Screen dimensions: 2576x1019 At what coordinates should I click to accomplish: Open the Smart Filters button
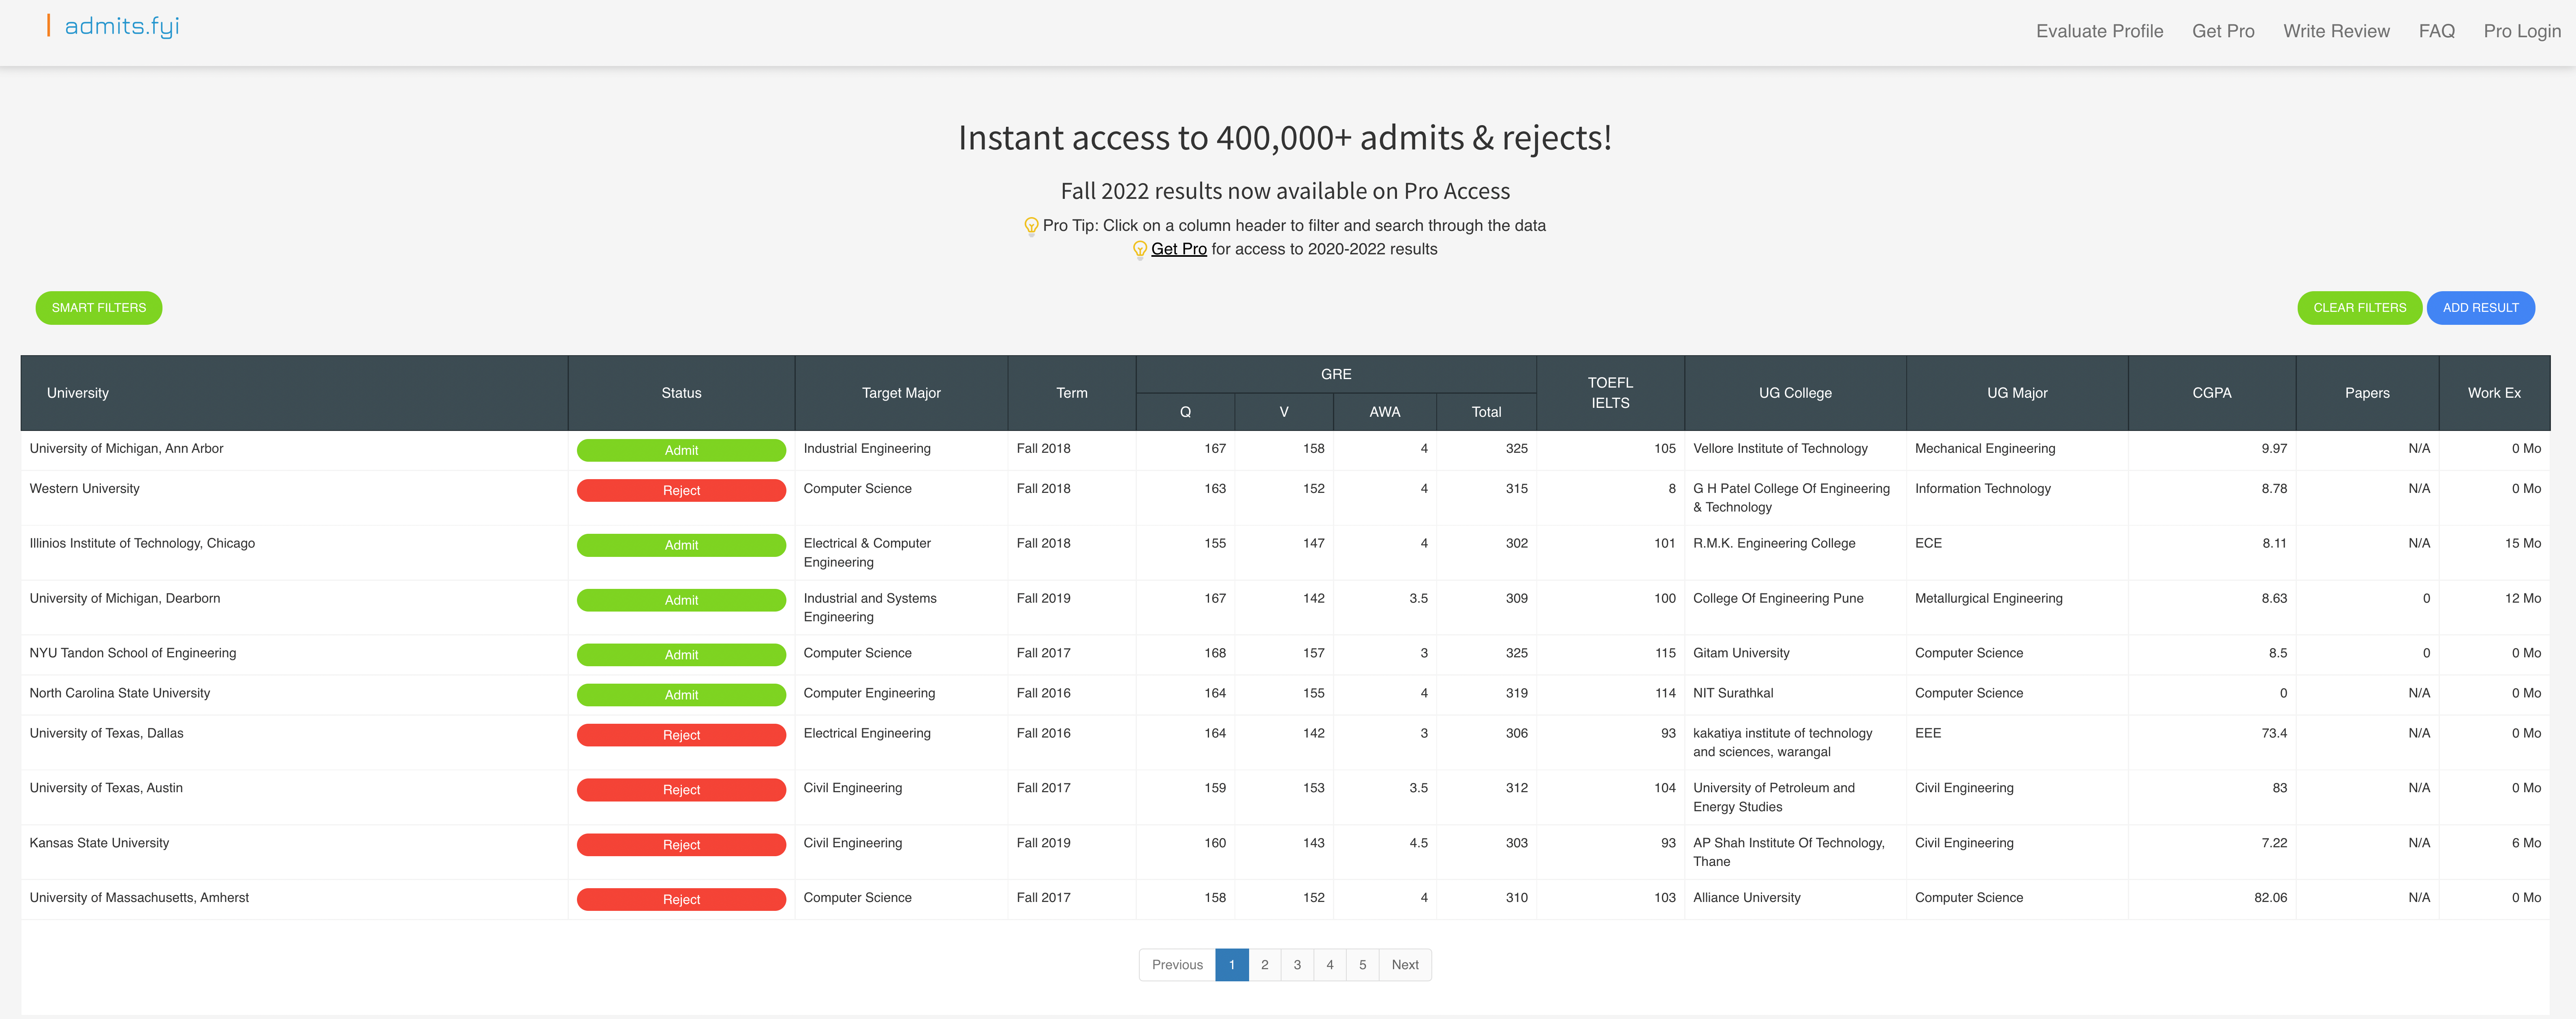coord(99,308)
